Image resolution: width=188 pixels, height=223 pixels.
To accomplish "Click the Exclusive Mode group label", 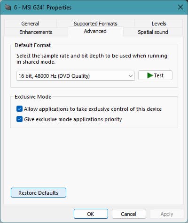I will coord(33,97).
